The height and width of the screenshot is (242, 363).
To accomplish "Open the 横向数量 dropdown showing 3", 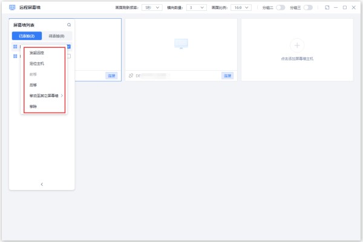I will [196, 8].
